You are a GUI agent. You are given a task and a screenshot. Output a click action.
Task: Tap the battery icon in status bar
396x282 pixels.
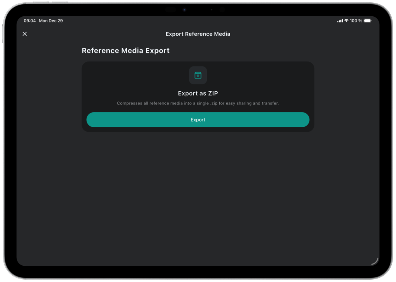click(x=367, y=21)
